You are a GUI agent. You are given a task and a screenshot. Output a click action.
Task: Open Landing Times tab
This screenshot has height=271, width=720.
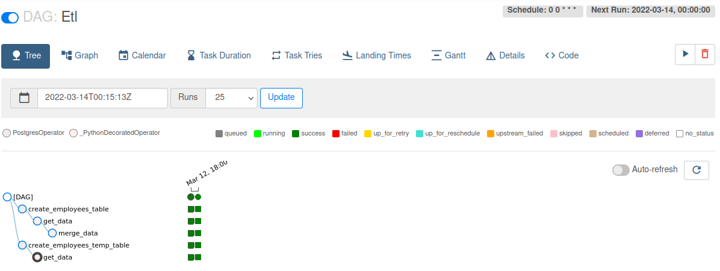tap(376, 55)
